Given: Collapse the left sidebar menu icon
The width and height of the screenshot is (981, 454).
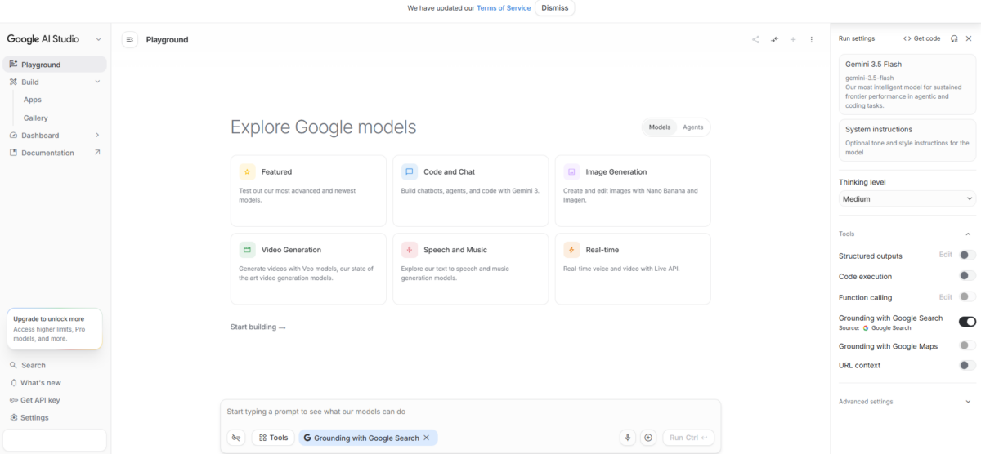Looking at the screenshot, I should pyautogui.click(x=129, y=39).
